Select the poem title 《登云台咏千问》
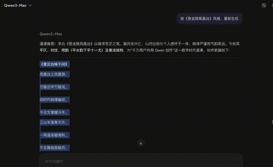This screenshot has height=167, width=273. point(55,64)
